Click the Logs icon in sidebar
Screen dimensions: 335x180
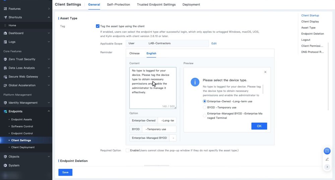tap(5, 42)
